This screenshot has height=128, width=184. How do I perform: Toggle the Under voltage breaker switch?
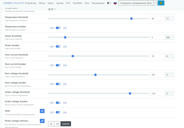58,103
